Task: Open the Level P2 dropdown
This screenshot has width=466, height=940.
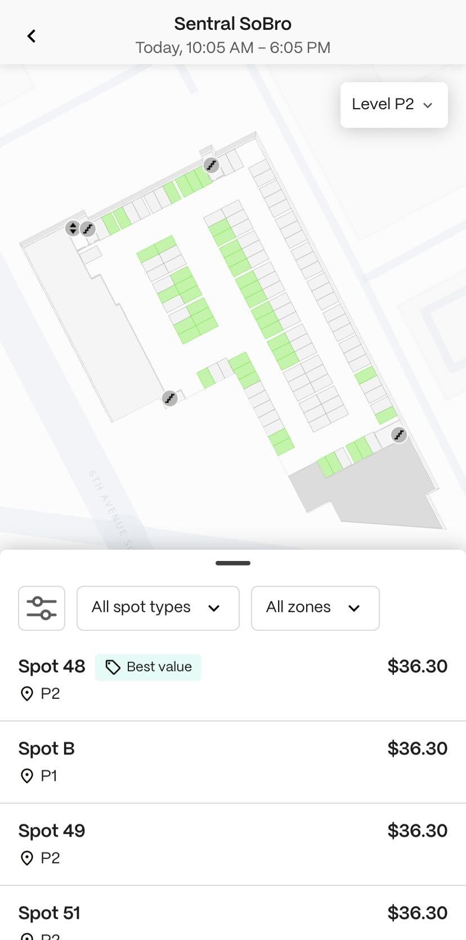Action: pos(394,105)
